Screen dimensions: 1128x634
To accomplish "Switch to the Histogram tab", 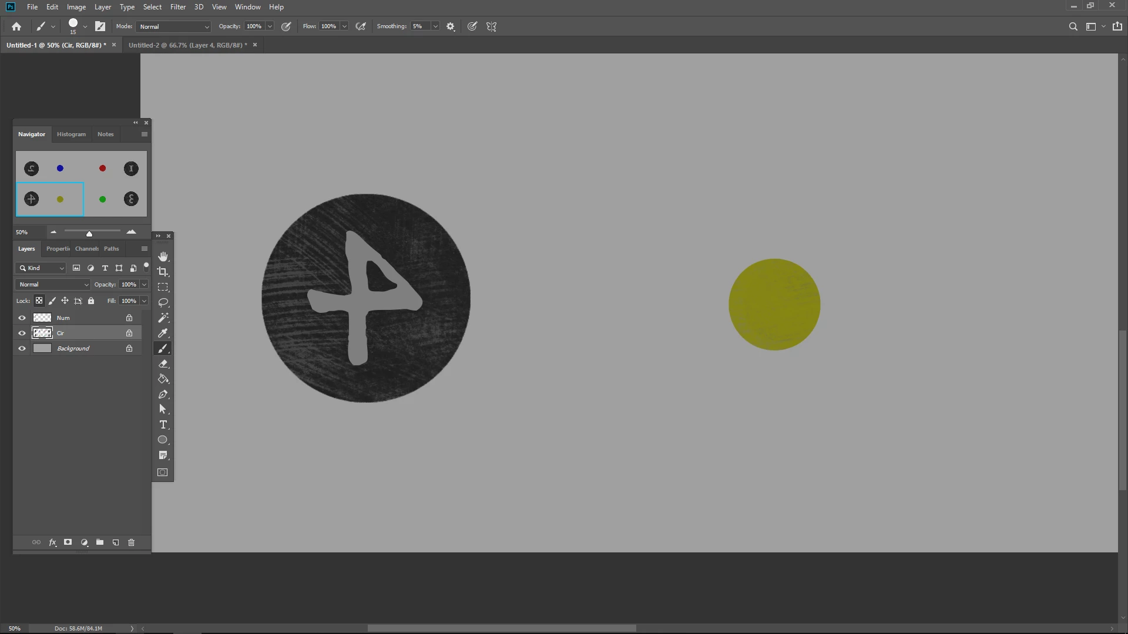I will pos(71,134).
